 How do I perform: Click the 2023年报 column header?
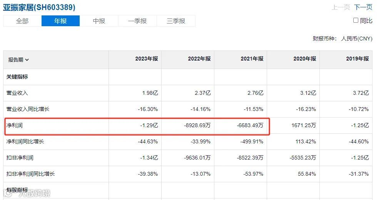(x=147, y=59)
